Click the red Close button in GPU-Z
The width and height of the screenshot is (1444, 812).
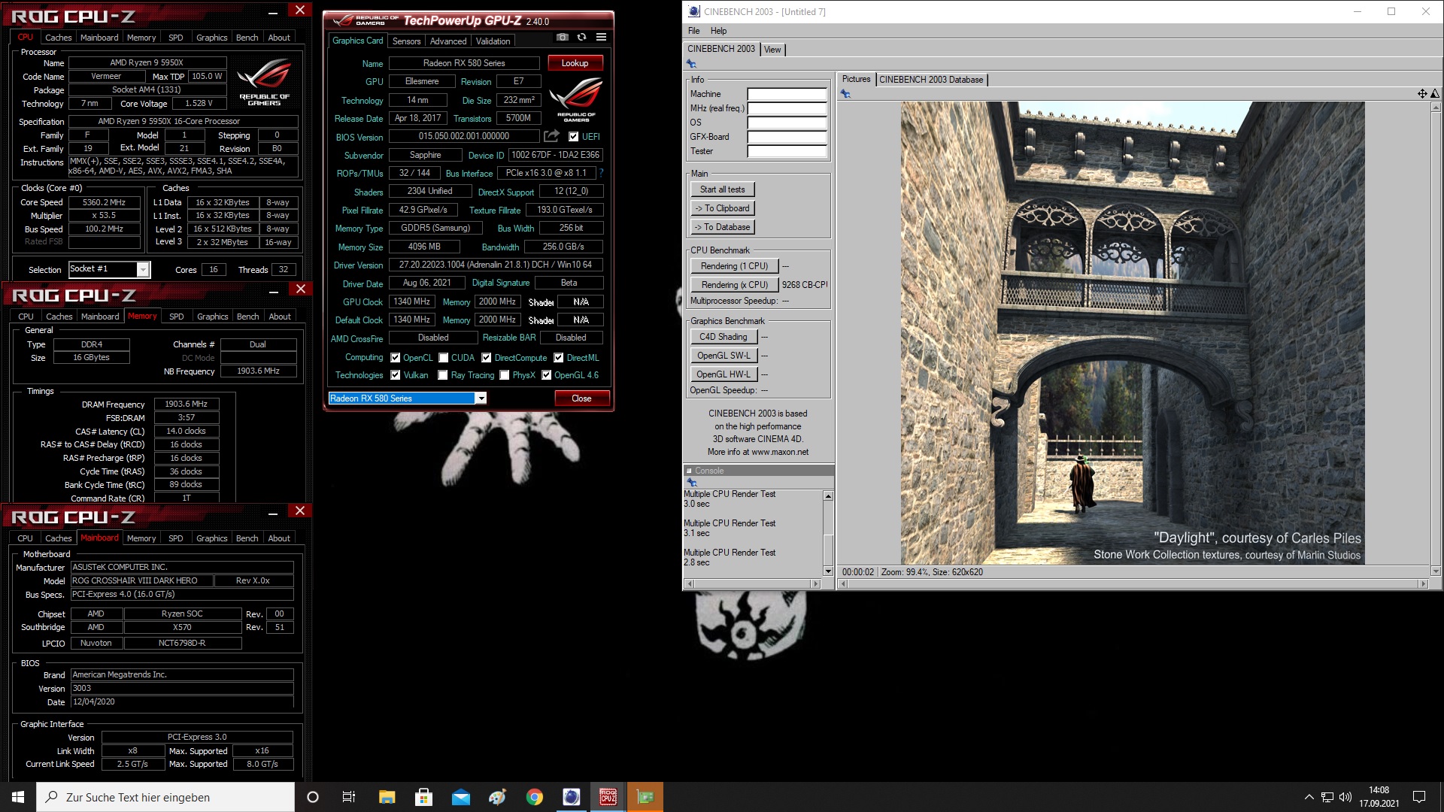581,398
